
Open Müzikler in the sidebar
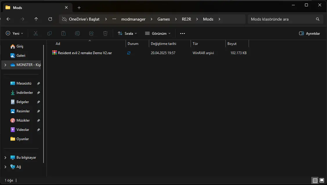pyautogui.click(x=23, y=120)
